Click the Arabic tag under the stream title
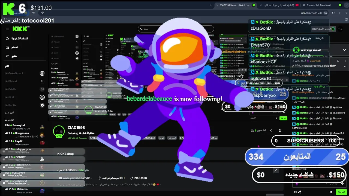This screenshot has width=349, height=196. pyautogui.click(x=93, y=138)
